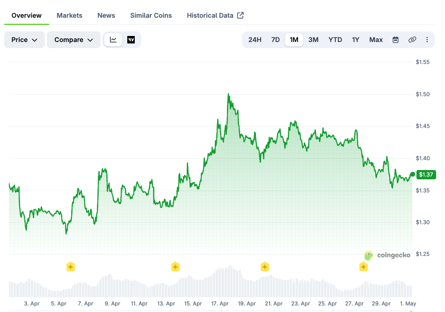
Task: Click the news marker near 5. Apr
Action: (x=71, y=267)
